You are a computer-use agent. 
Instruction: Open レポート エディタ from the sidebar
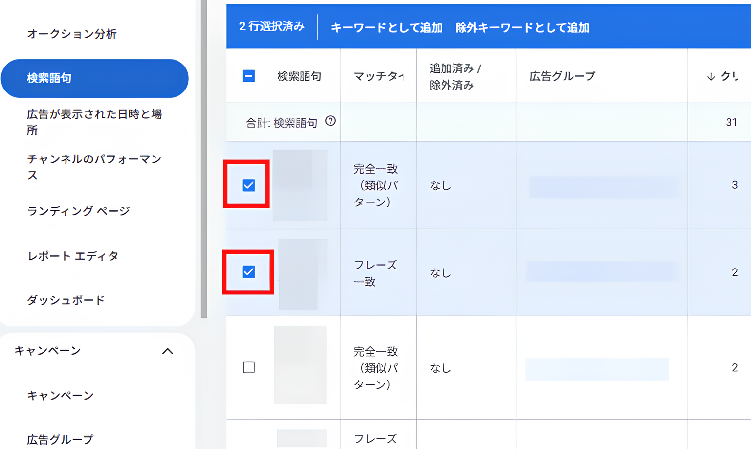(x=72, y=255)
